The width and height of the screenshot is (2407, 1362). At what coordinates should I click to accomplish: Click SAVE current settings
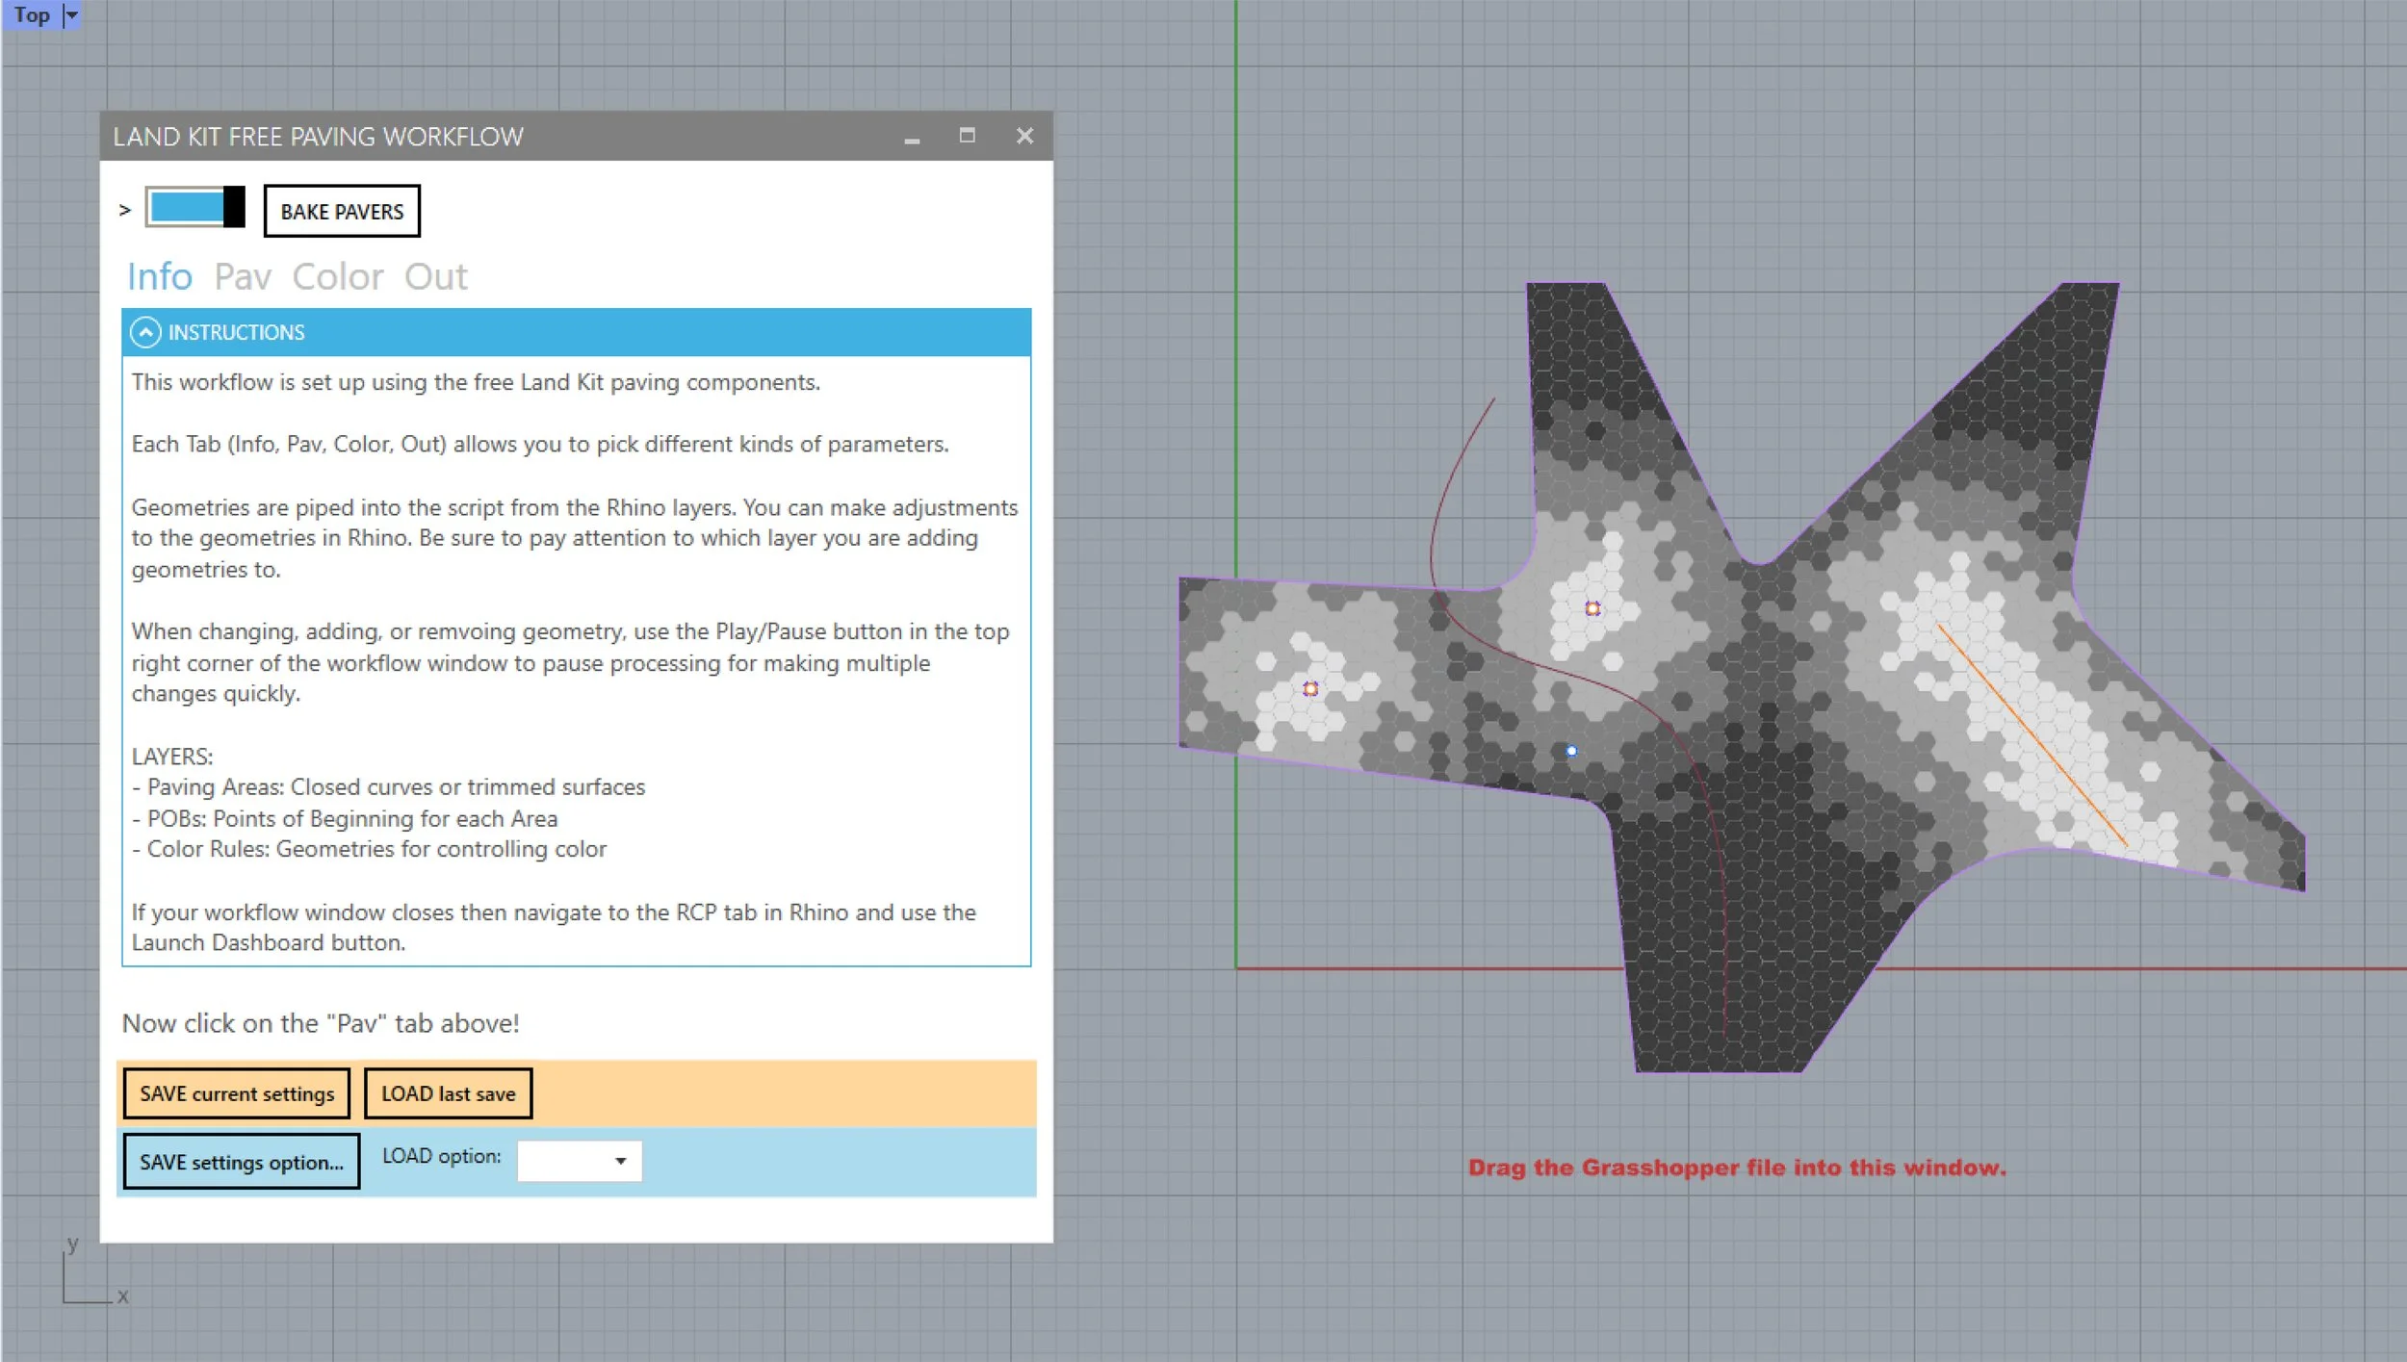click(x=236, y=1093)
